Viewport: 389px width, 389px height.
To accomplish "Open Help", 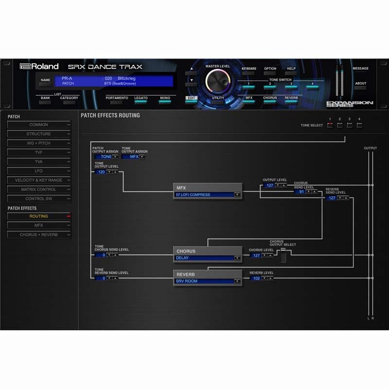I will tap(291, 73).
